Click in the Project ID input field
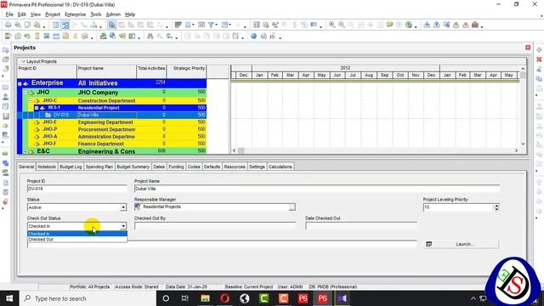 coord(76,189)
